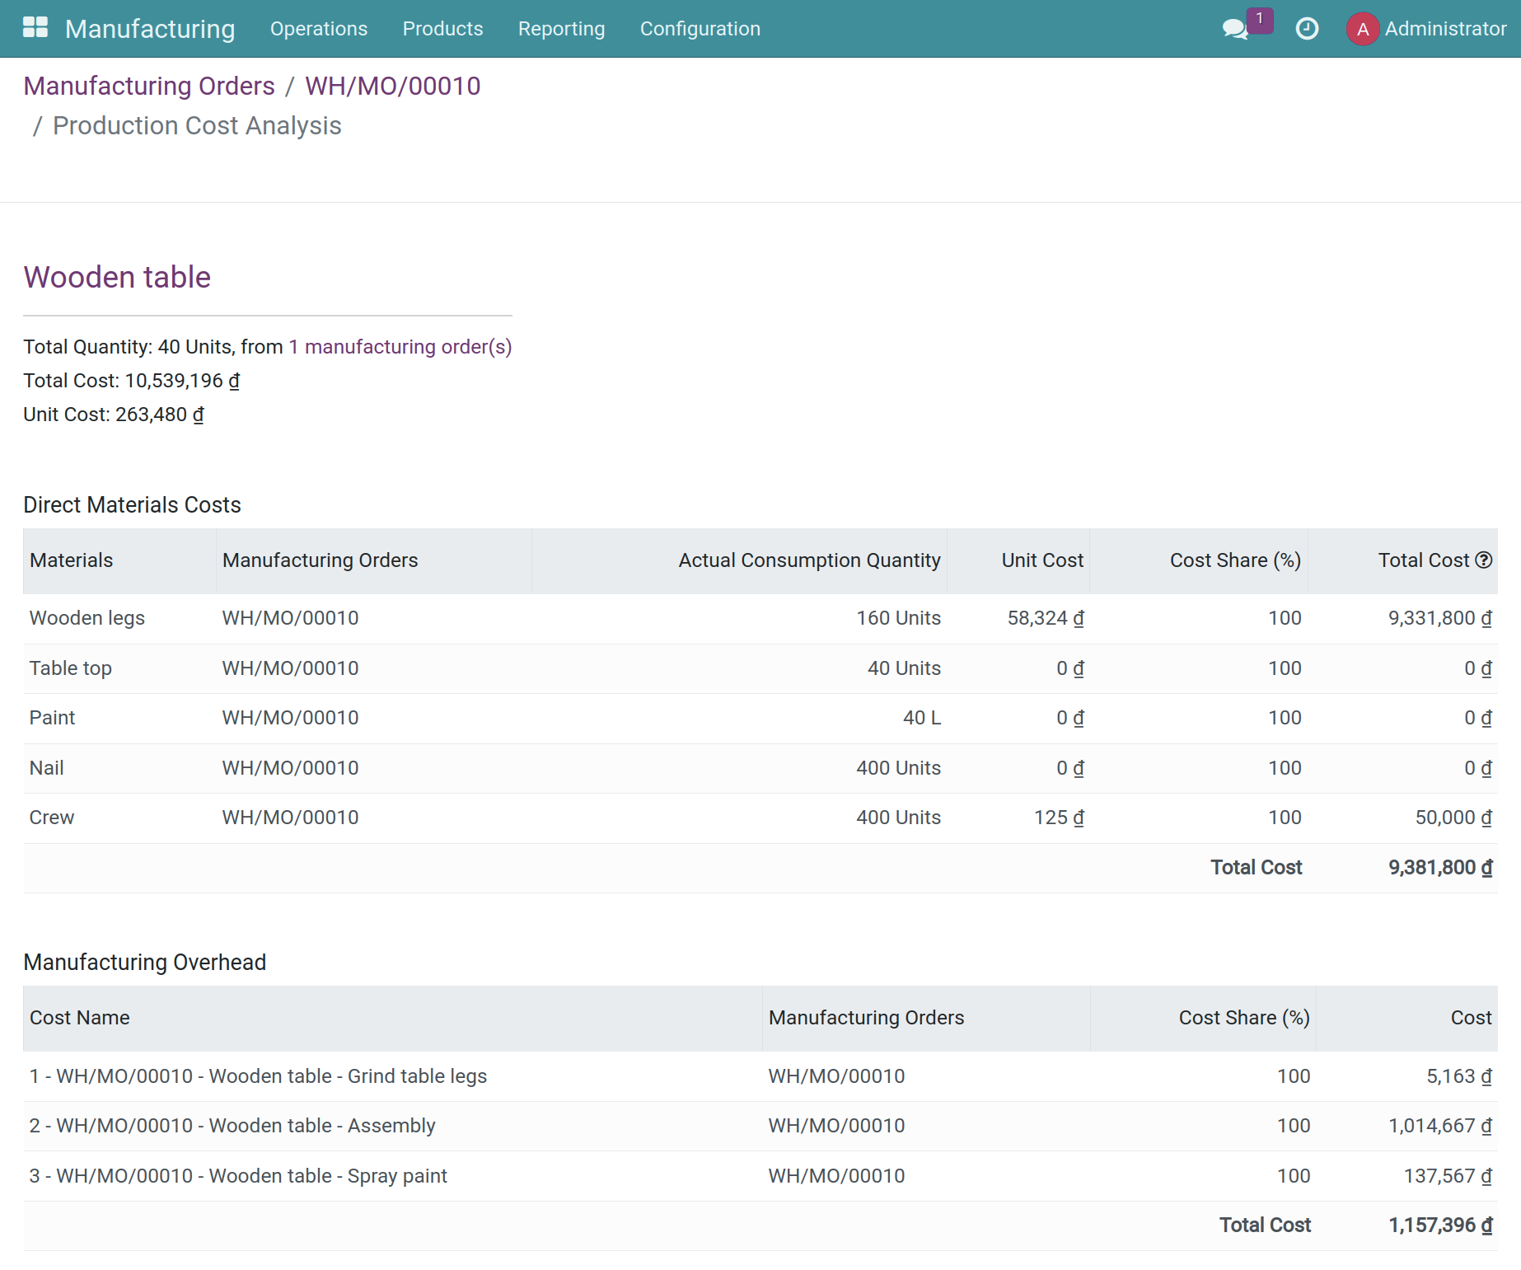Click the Assembly overhead cost name

232,1126
